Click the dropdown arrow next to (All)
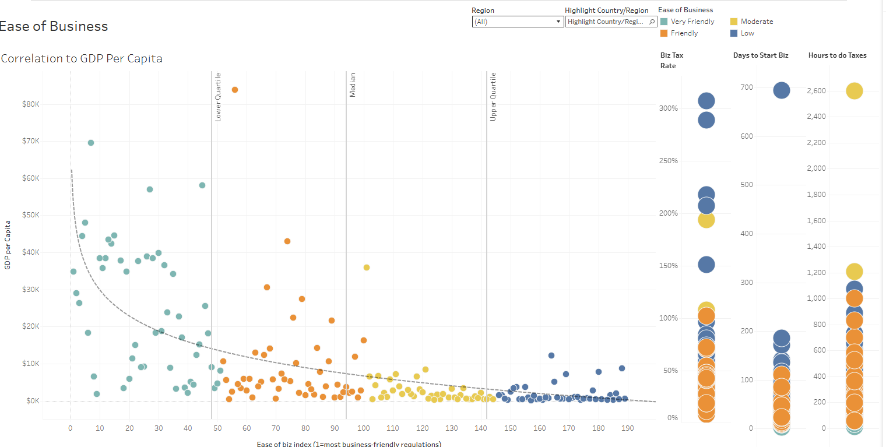 [558, 22]
